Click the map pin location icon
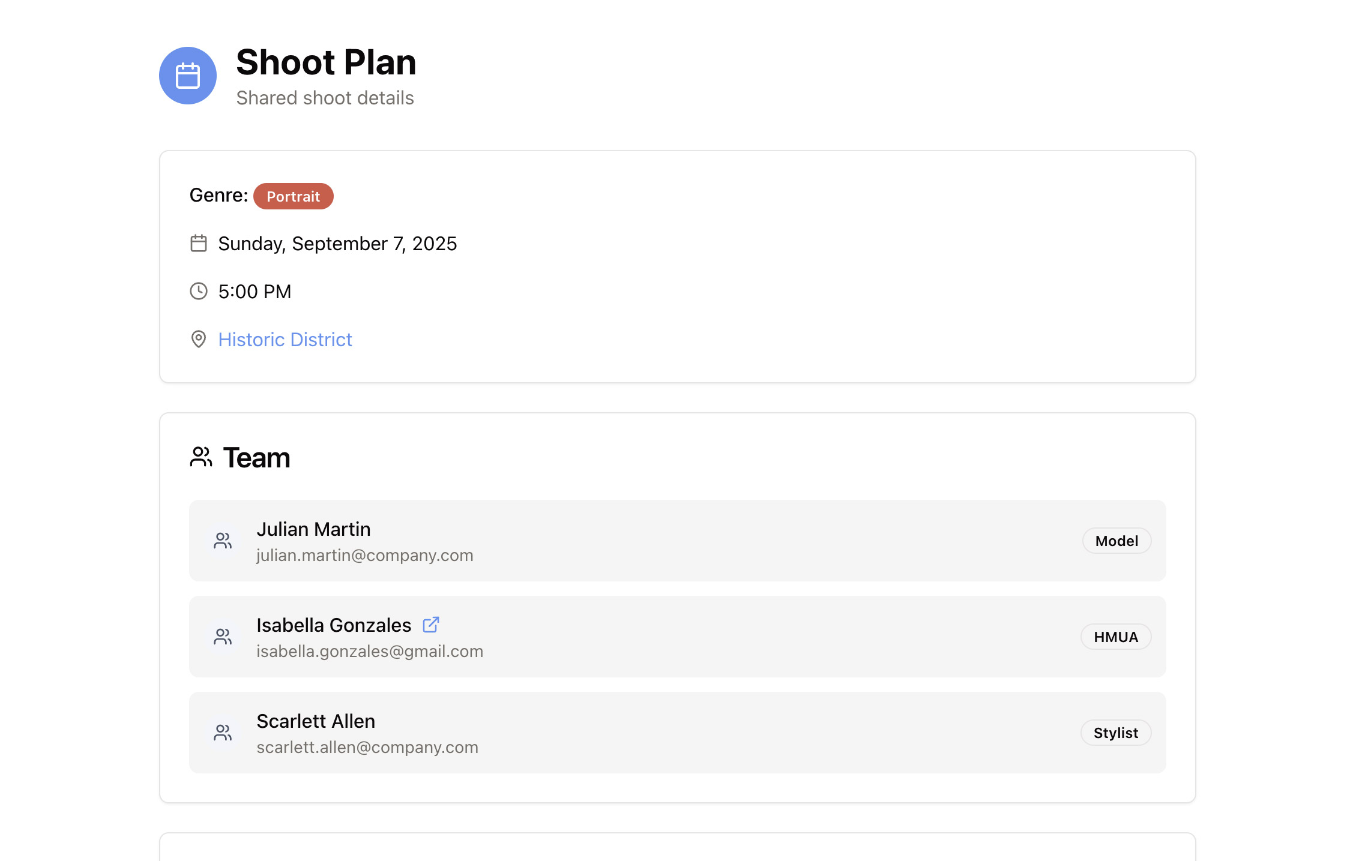This screenshot has width=1359, height=861. pyautogui.click(x=199, y=339)
